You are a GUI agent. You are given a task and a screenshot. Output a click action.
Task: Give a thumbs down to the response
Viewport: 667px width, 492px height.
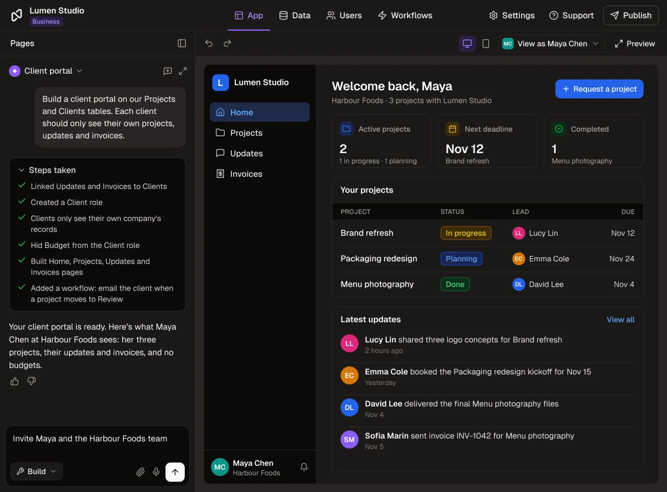pyautogui.click(x=32, y=381)
